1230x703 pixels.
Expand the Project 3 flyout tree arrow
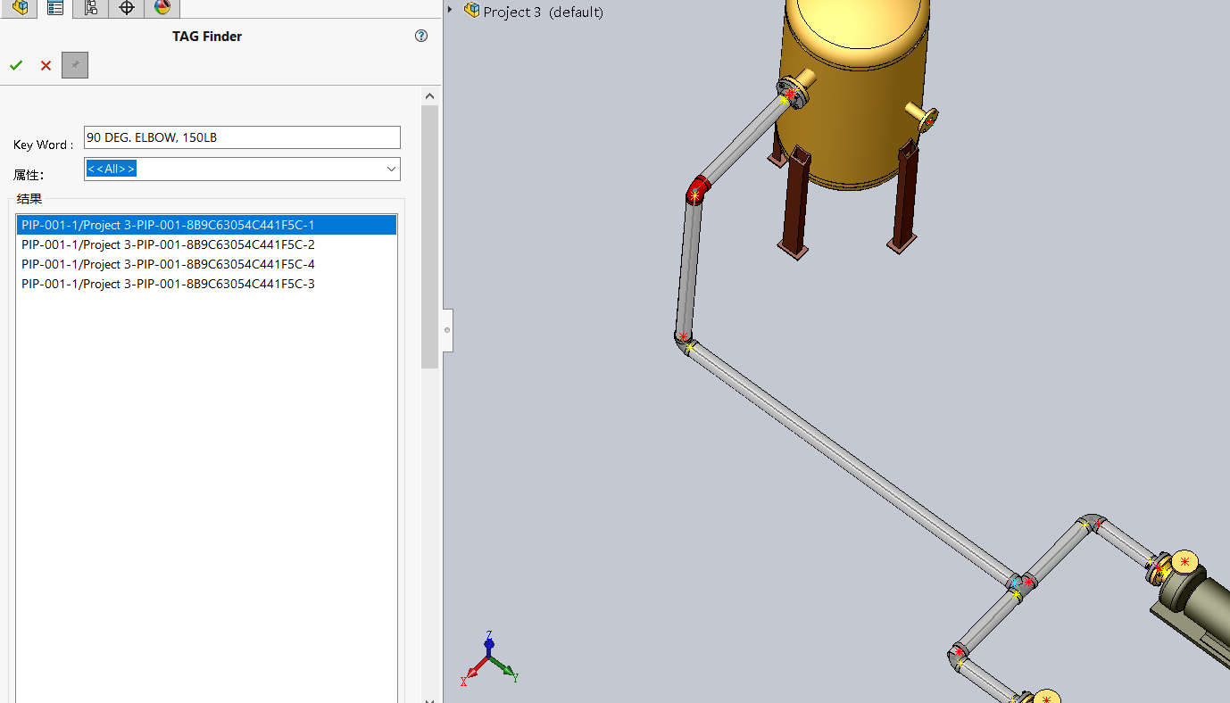[450, 11]
